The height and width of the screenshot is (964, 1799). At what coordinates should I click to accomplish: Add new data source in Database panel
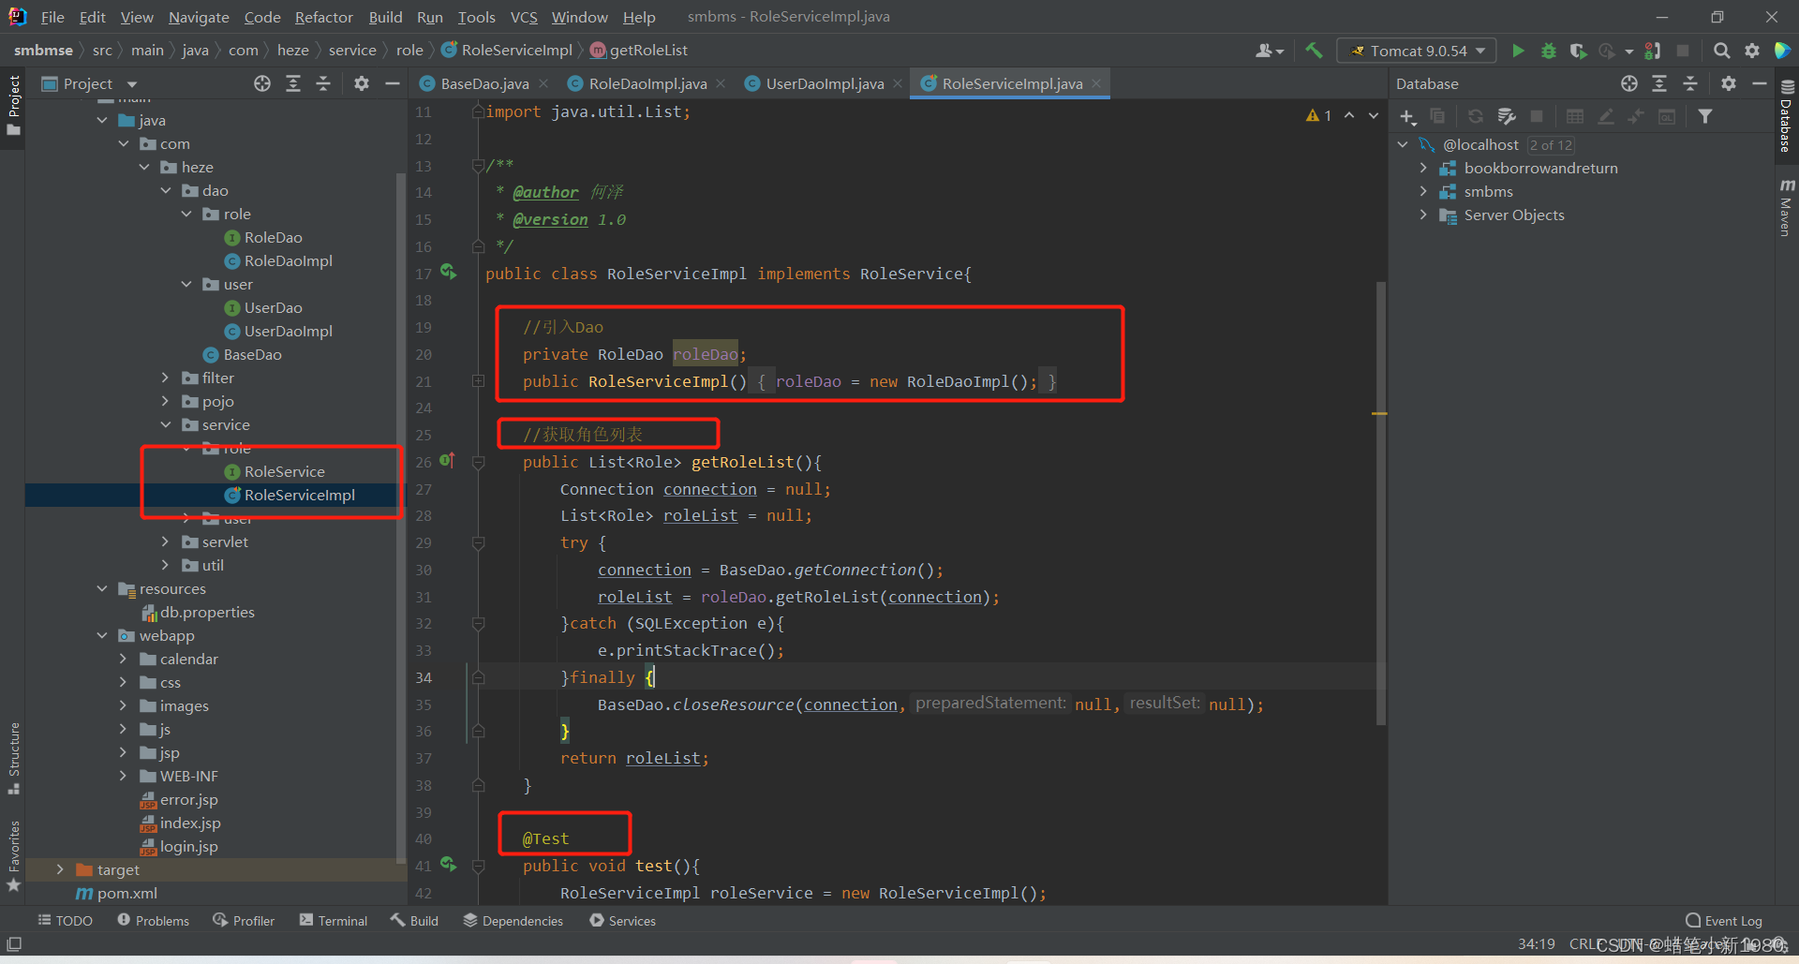click(x=1407, y=116)
